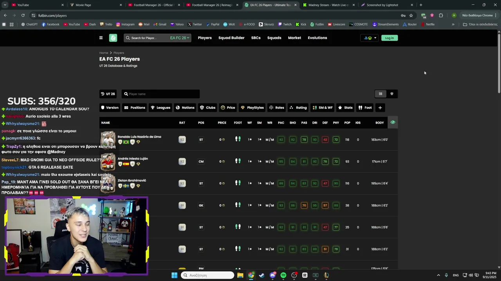Screen dimensions: 501x281
Task: Open the Market menu
Action: pos(295,38)
